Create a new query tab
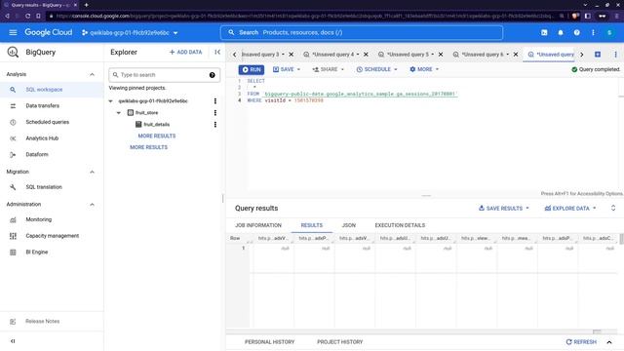 pos(598,55)
